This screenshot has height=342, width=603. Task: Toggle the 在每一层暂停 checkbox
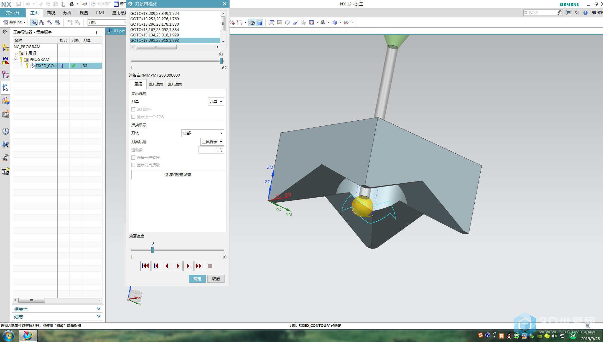coord(133,158)
